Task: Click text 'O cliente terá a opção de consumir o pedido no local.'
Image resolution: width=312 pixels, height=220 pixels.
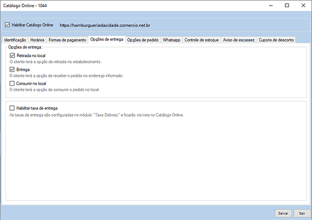Action: (55, 90)
